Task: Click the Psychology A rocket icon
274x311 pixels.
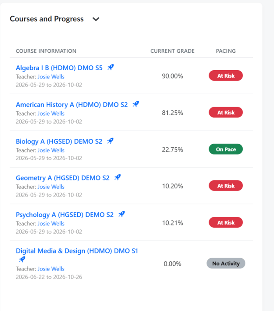Action: [x=122, y=214]
